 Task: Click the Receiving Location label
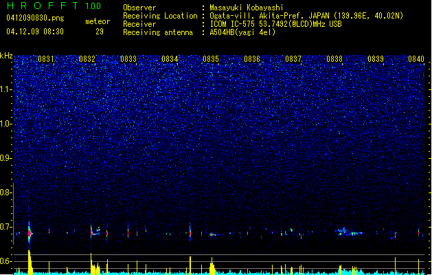[x=160, y=16]
